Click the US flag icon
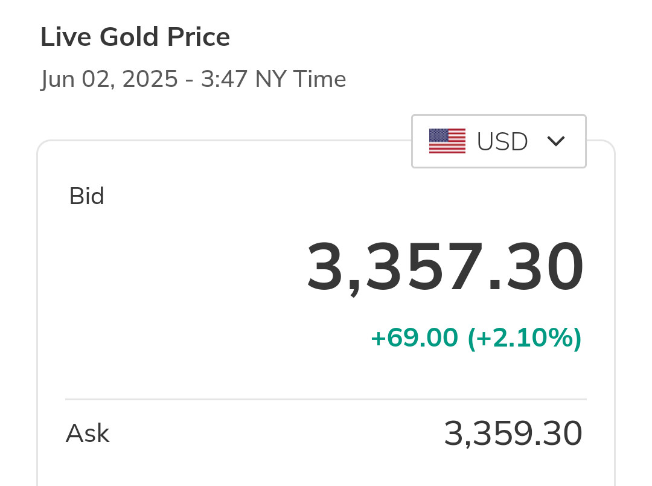The image size is (652, 486). [x=447, y=141]
